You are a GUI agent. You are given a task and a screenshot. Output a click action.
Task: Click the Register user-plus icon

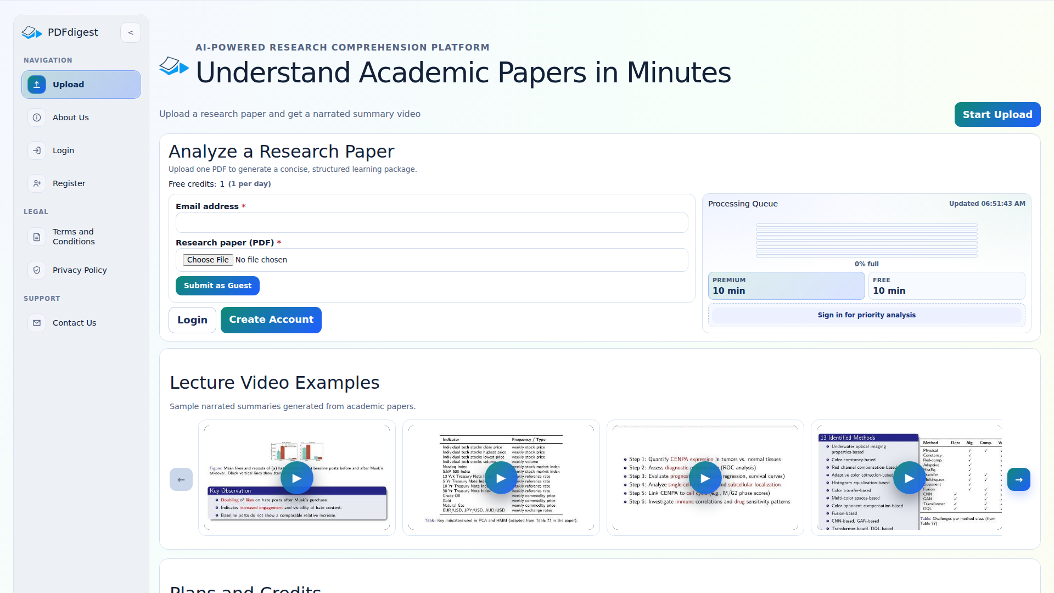coord(37,183)
